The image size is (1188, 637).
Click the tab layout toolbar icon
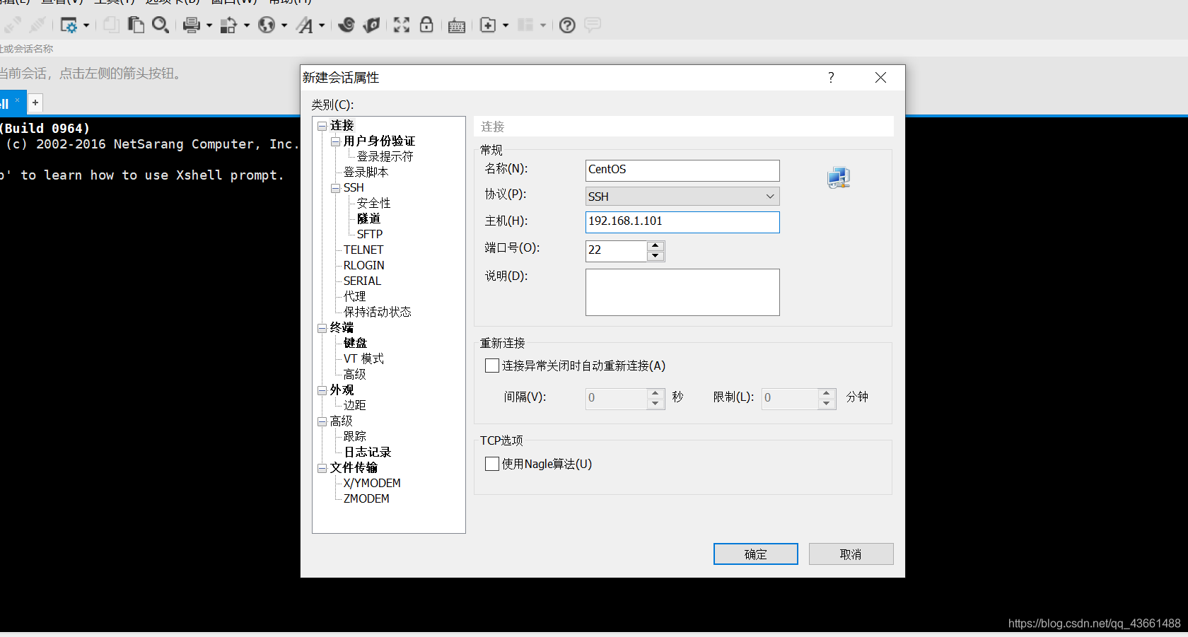tap(525, 25)
